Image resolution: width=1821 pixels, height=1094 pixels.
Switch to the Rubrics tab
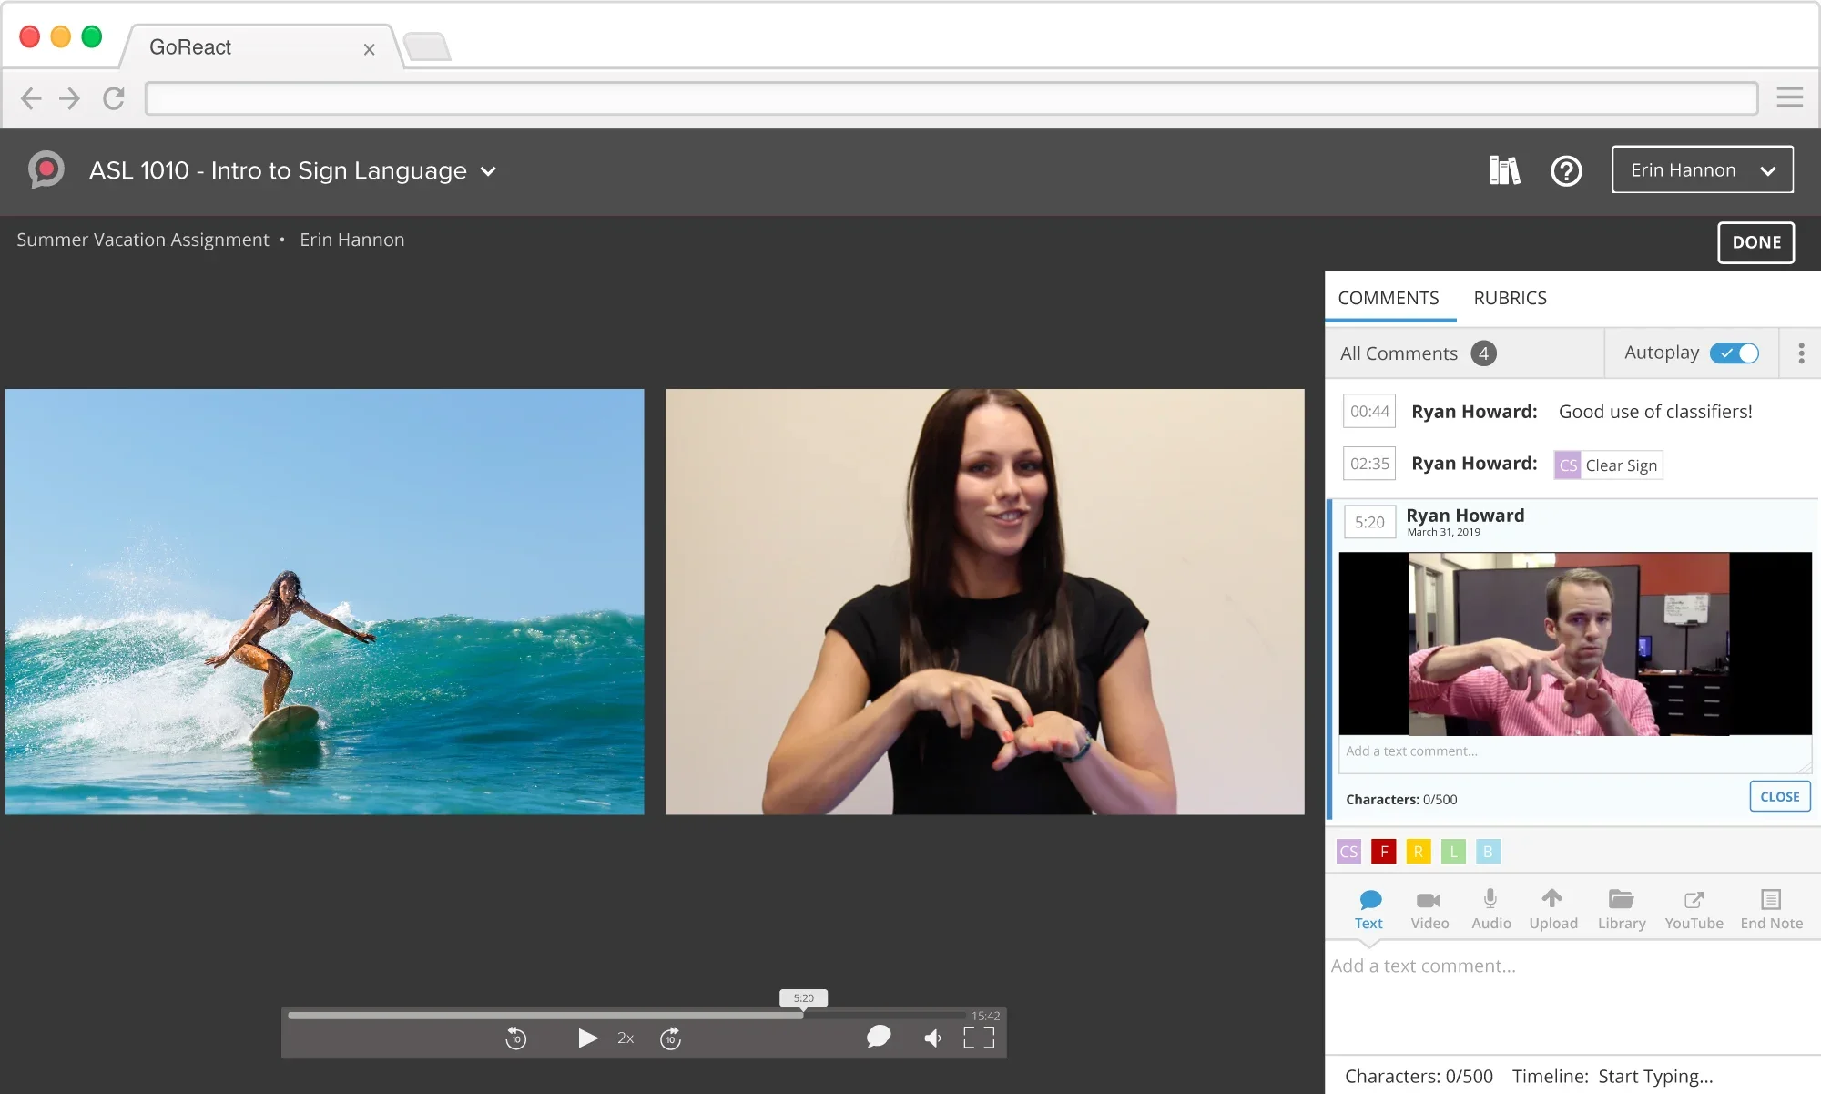click(1510, 298)
